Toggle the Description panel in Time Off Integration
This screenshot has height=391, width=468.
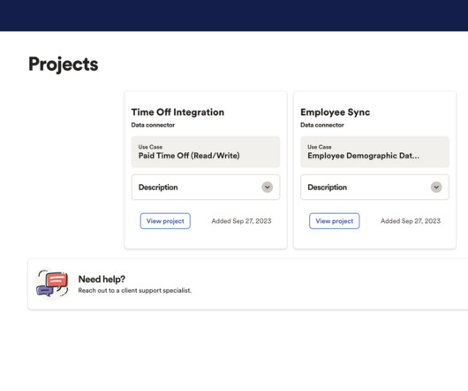[x=206, y=188]
